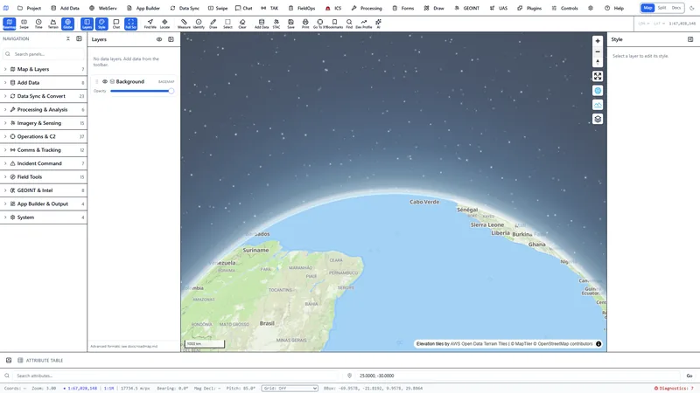The width and height of the screenshot is (700, 393).
Task: Toggle all layers visibility in Layers header
Action: [159, 39]
